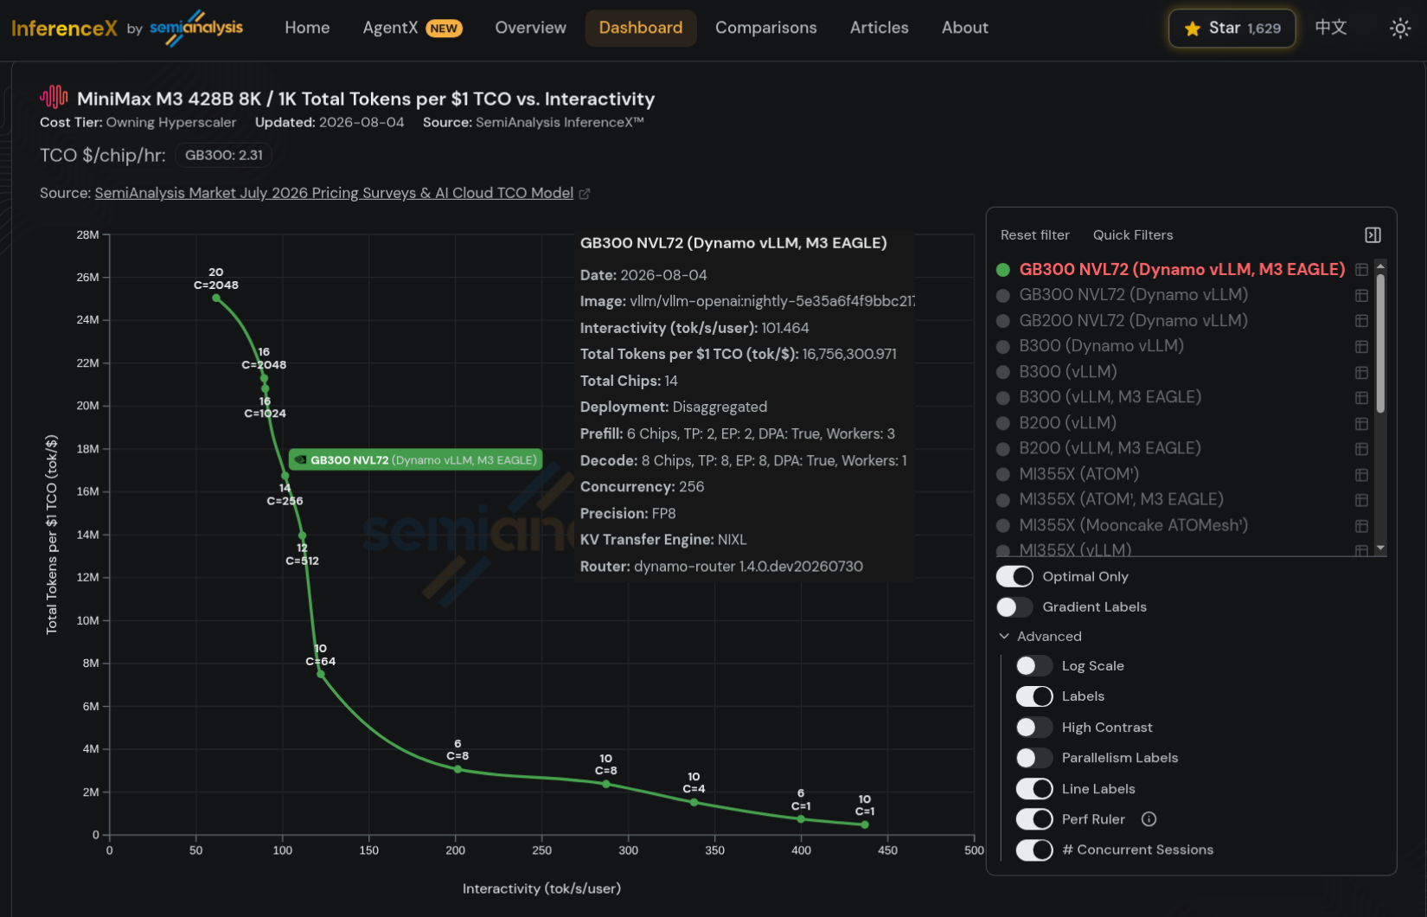Image resolution: width=1427 pixels, height=917 pixels.
Task: Click the gray dot beside B300 (vLLM)
Action: click(x=1003, y=372)
